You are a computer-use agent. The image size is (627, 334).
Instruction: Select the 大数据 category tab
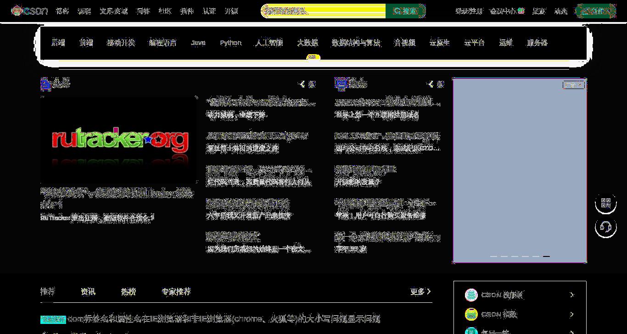pyautogui.click(x=308, y=43)
